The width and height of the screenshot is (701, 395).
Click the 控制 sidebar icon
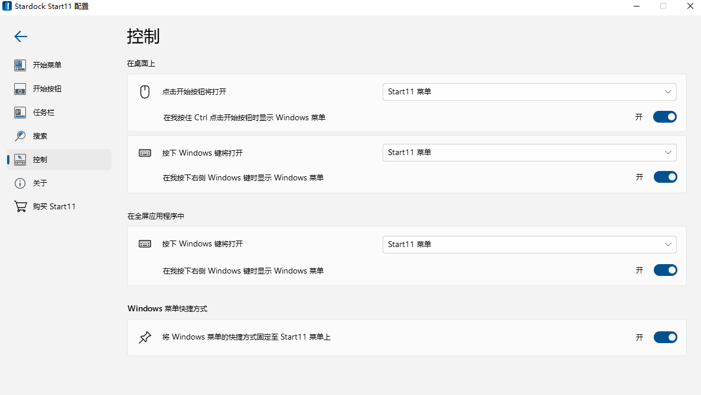point(19,159)
